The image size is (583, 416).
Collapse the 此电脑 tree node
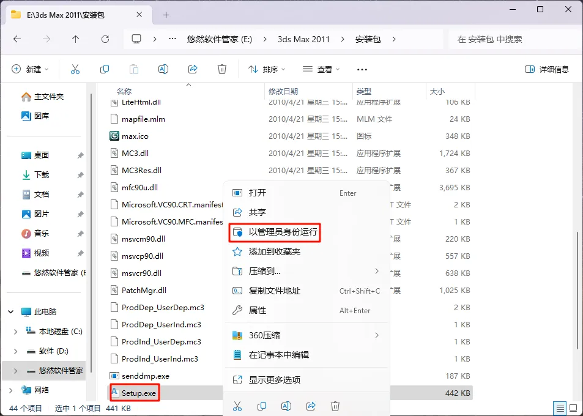pyautogui.click(x=11, y=311)
